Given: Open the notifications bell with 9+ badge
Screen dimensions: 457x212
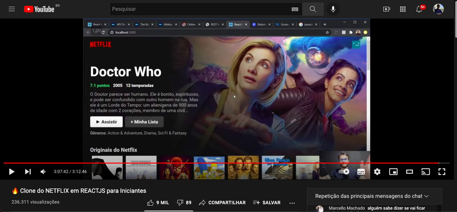Looking at the screenshot, I should point(419,9).
